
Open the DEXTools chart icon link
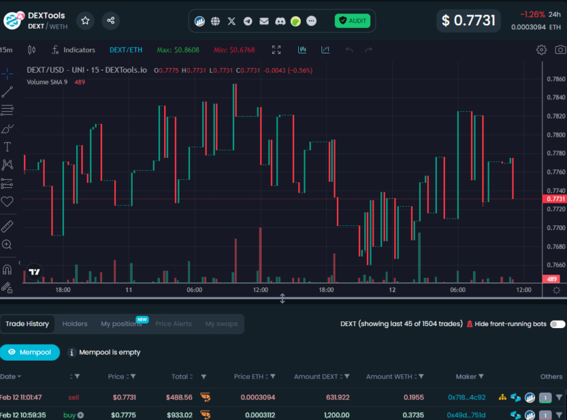click(x=199, y=21)
